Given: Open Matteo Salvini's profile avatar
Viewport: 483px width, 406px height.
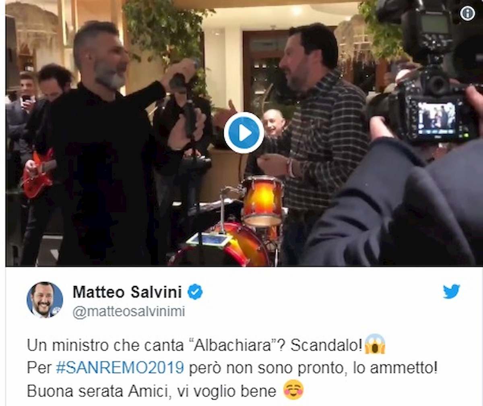Looking at the screenshot, I should (x=45, y=300).
